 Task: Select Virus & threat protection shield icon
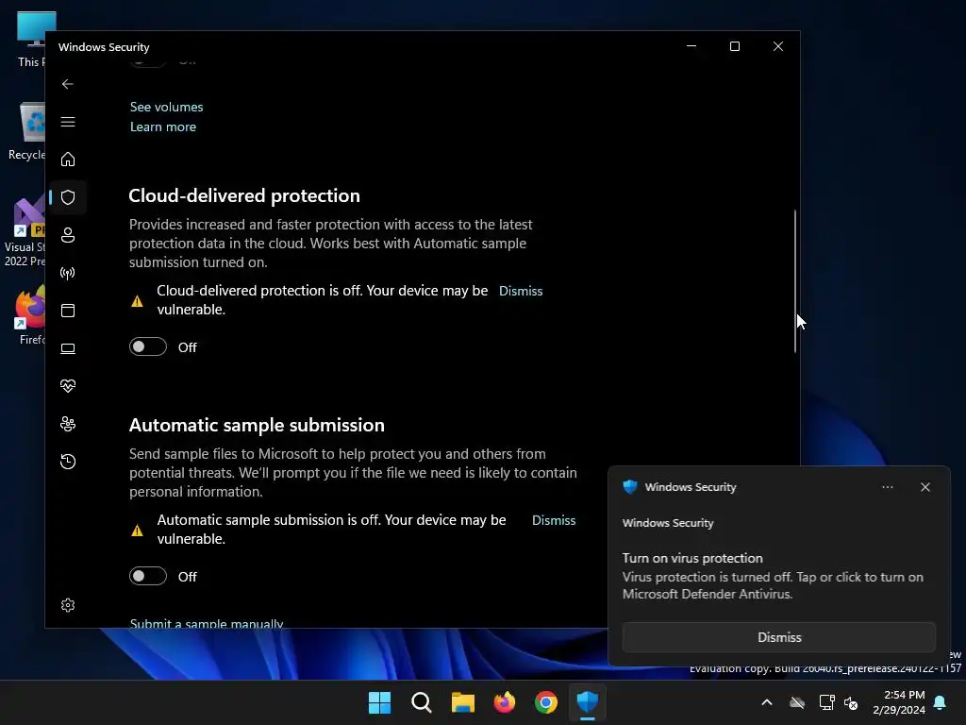68,197
